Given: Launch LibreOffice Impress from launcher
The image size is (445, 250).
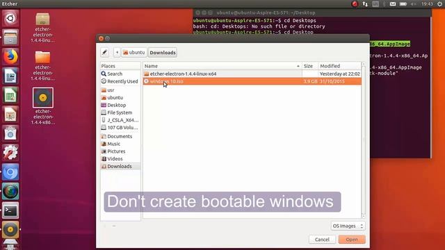Looking at the screenshot, I should (10, 115).
